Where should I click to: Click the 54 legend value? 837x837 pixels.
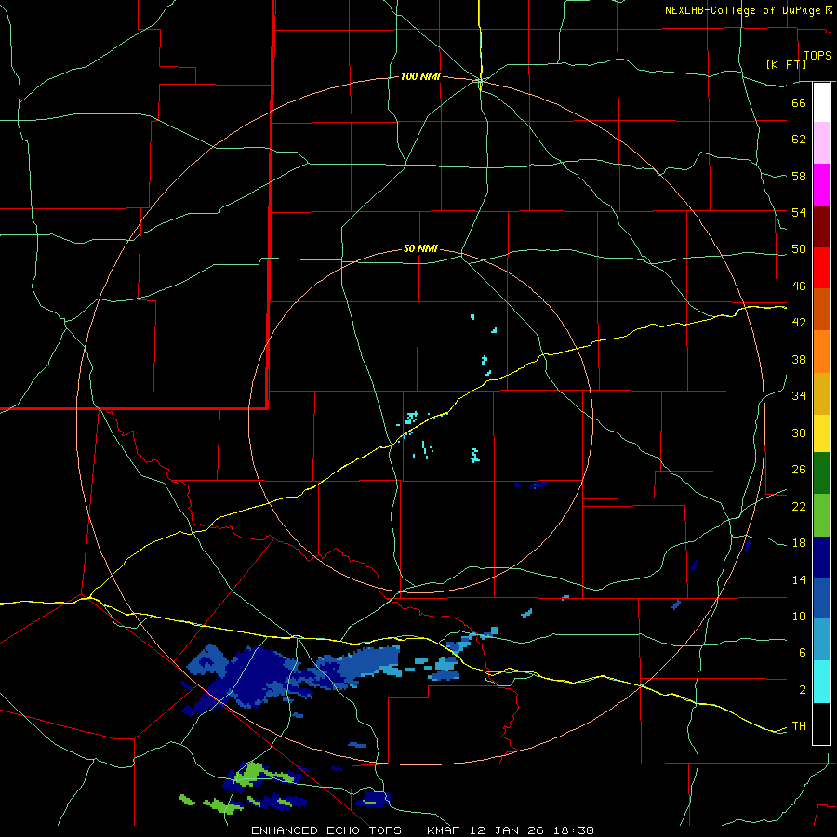[799, 212]
